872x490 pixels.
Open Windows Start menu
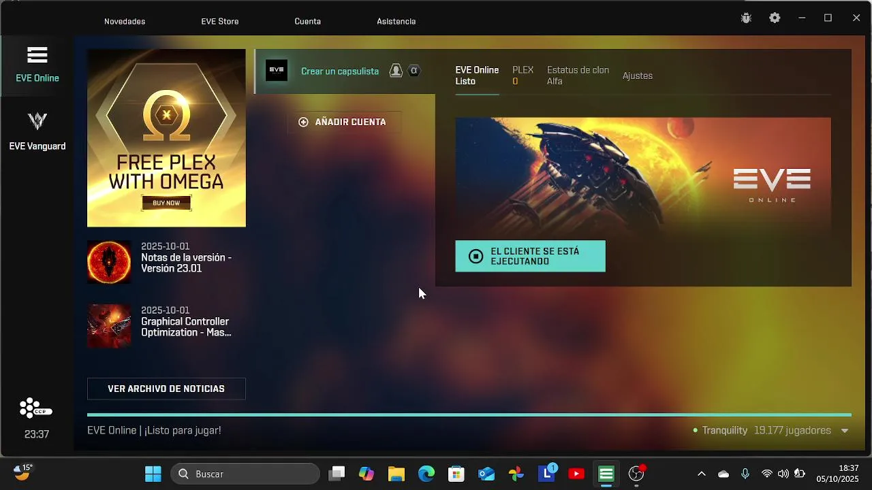[153, 474]
